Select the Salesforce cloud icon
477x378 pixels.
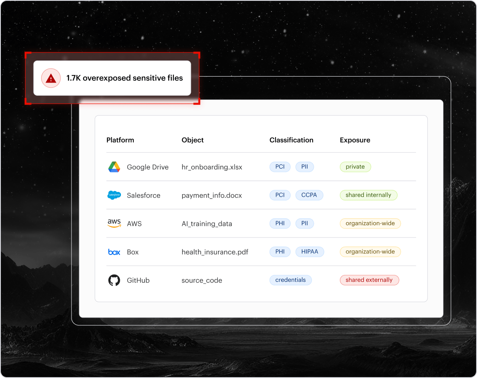(x=114, y=195)
